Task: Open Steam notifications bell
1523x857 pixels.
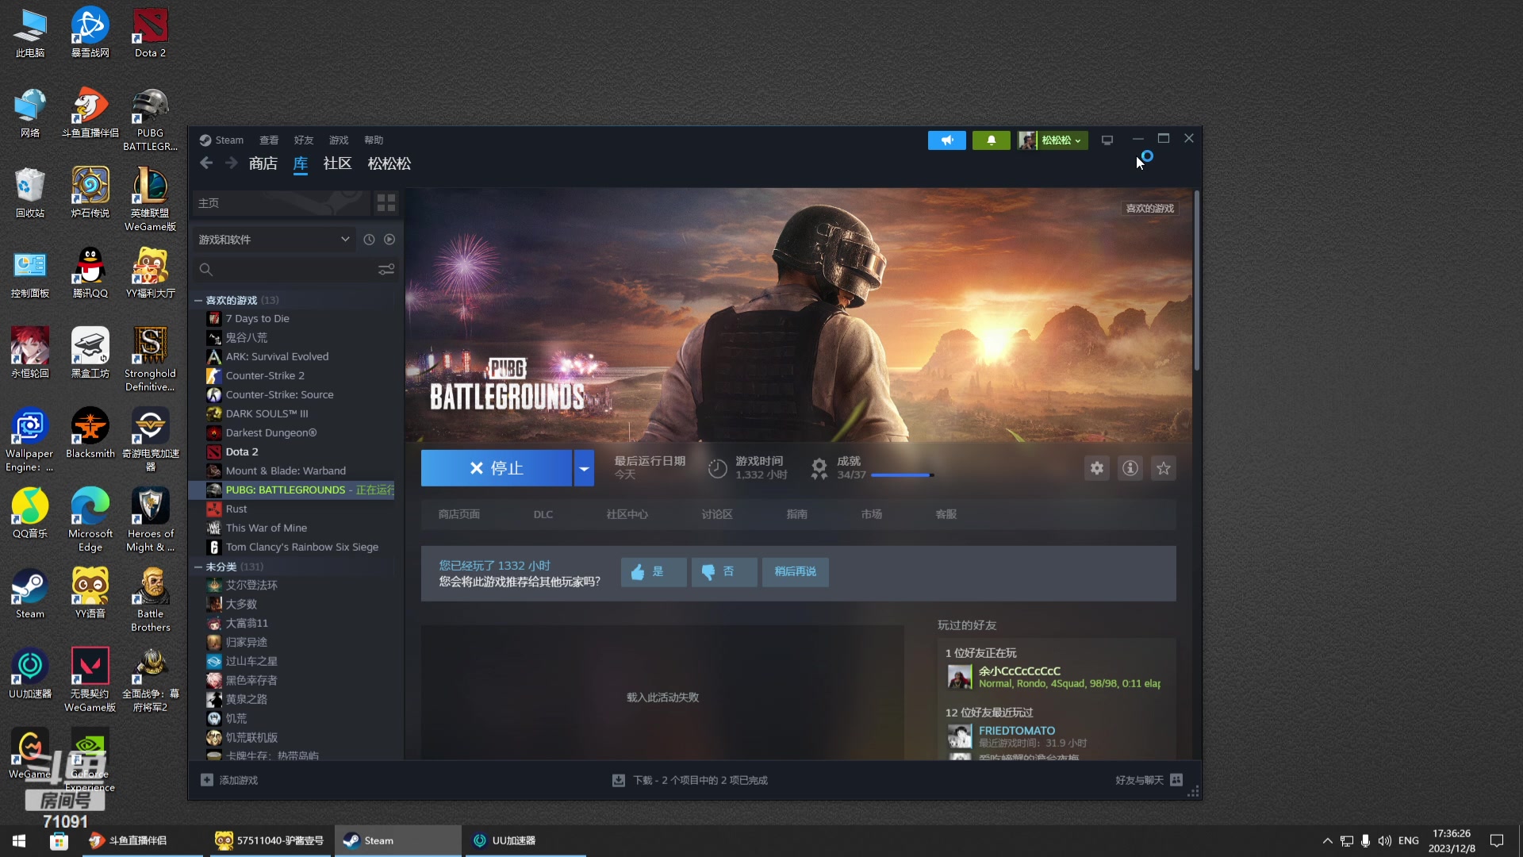Action: coord(991,140)
